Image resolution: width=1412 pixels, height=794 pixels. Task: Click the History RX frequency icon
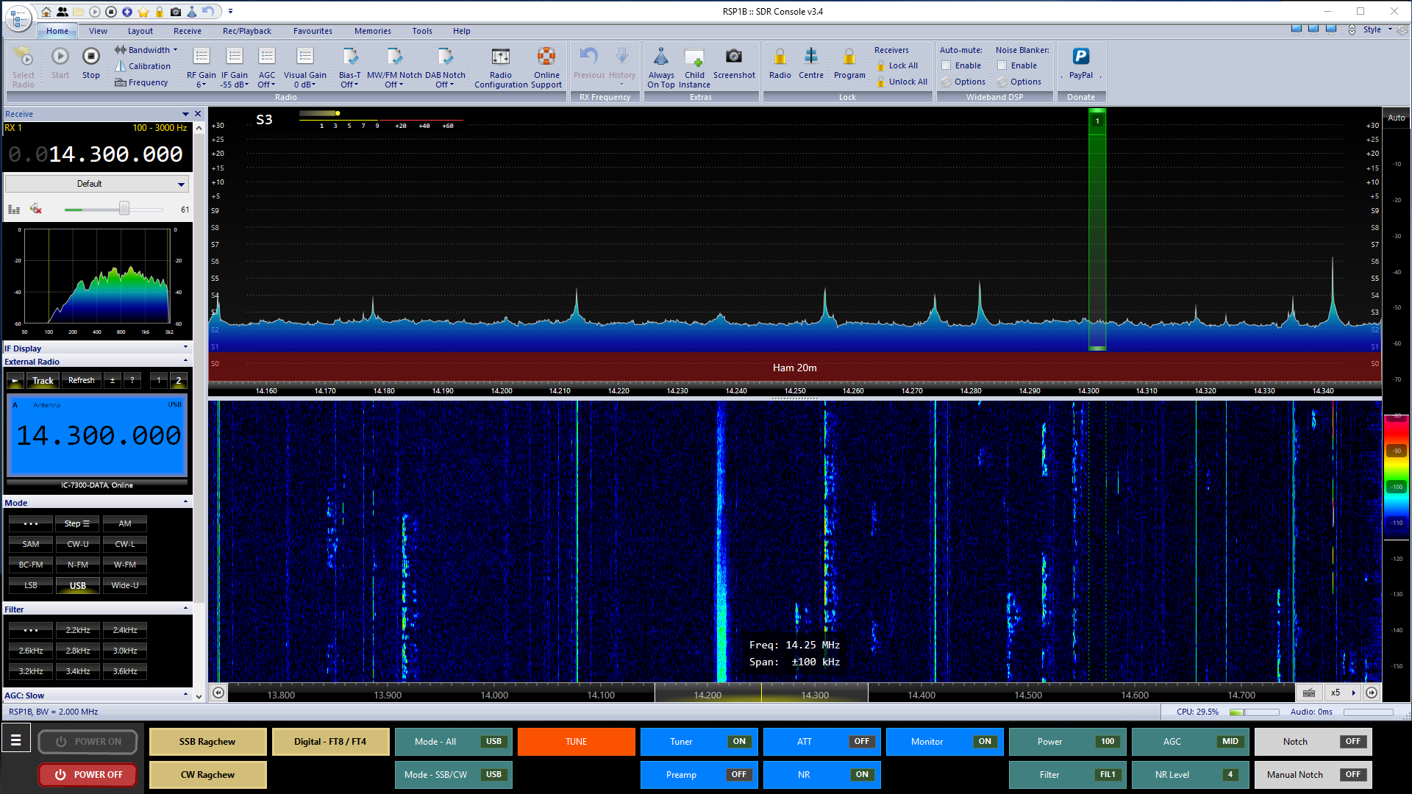622,57
